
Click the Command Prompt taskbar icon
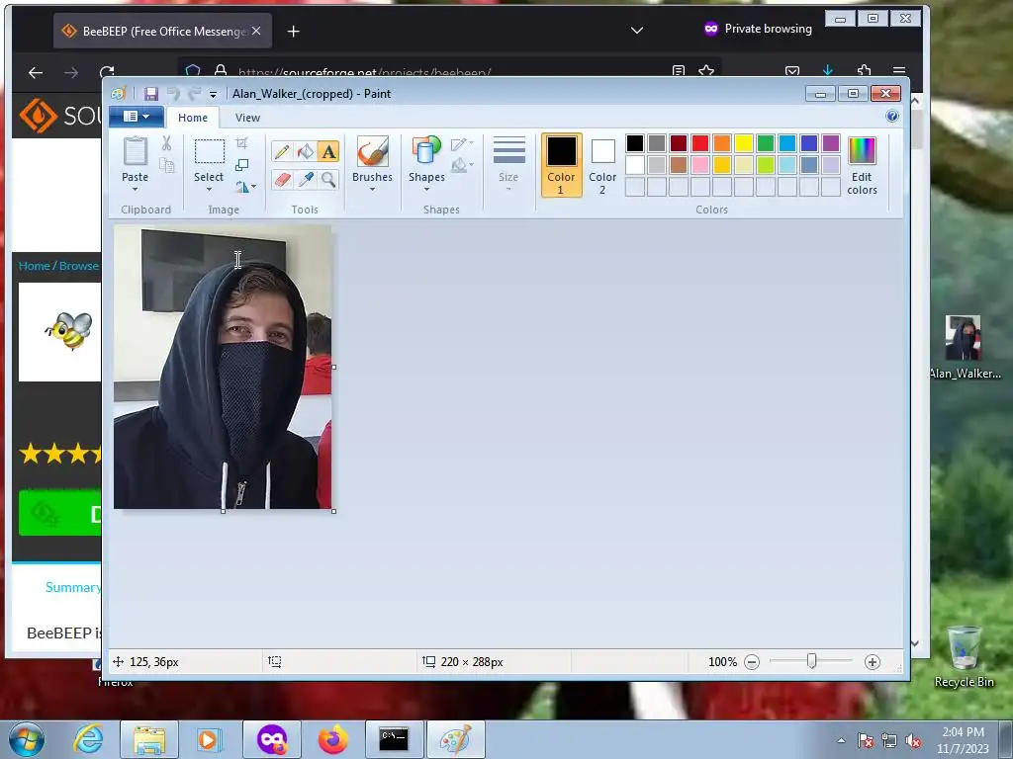[394, 739]
